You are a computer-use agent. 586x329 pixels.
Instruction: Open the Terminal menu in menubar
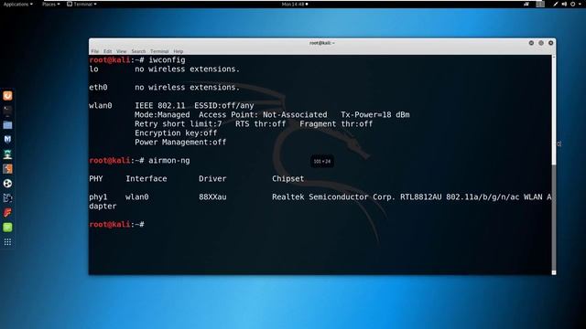point(159,51)
